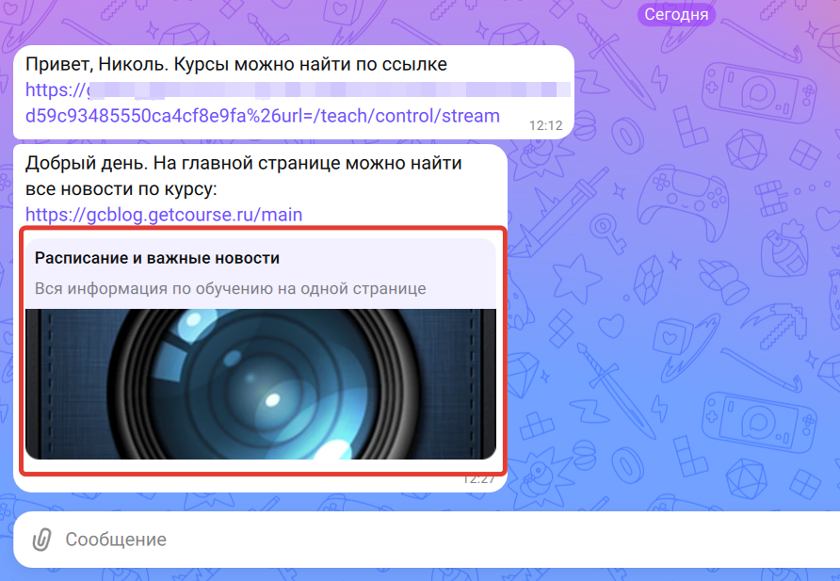Click the 12:12 message timestamp
This screenshot has height=581, width=840.
pos(546,125)
